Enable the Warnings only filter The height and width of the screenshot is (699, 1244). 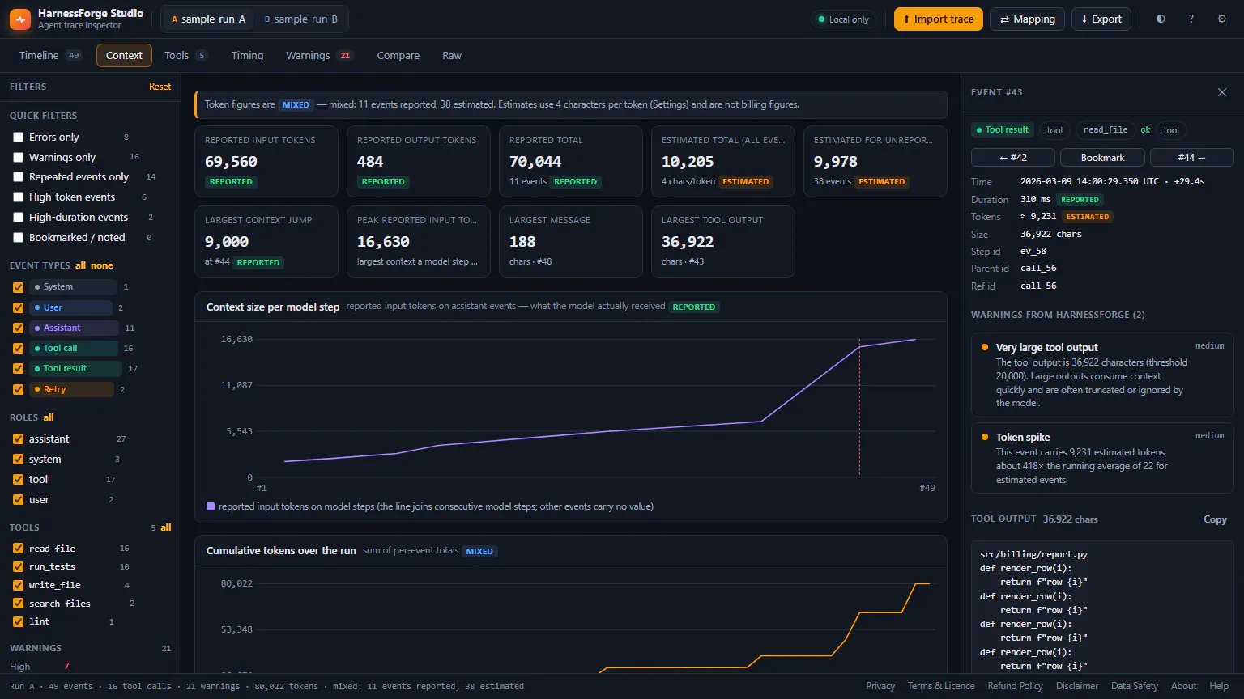click(18, 158)
